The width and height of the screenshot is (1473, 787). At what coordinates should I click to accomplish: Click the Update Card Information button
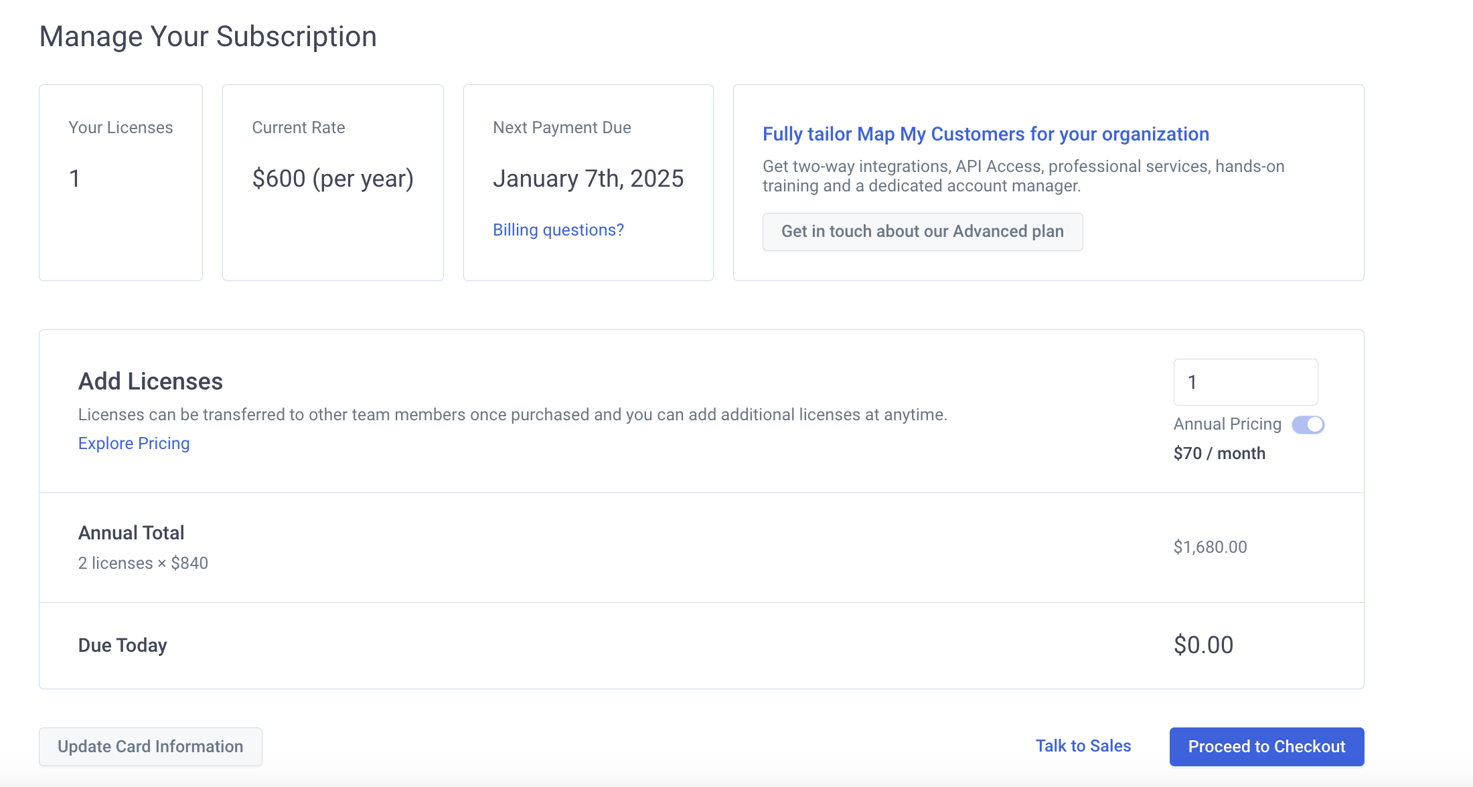[x=151, y=747]
